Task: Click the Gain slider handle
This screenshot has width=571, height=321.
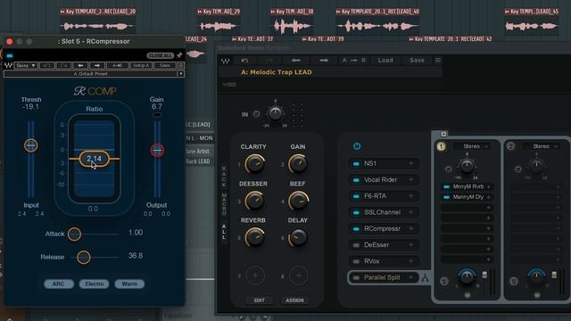Action: [x=157, y=150]
